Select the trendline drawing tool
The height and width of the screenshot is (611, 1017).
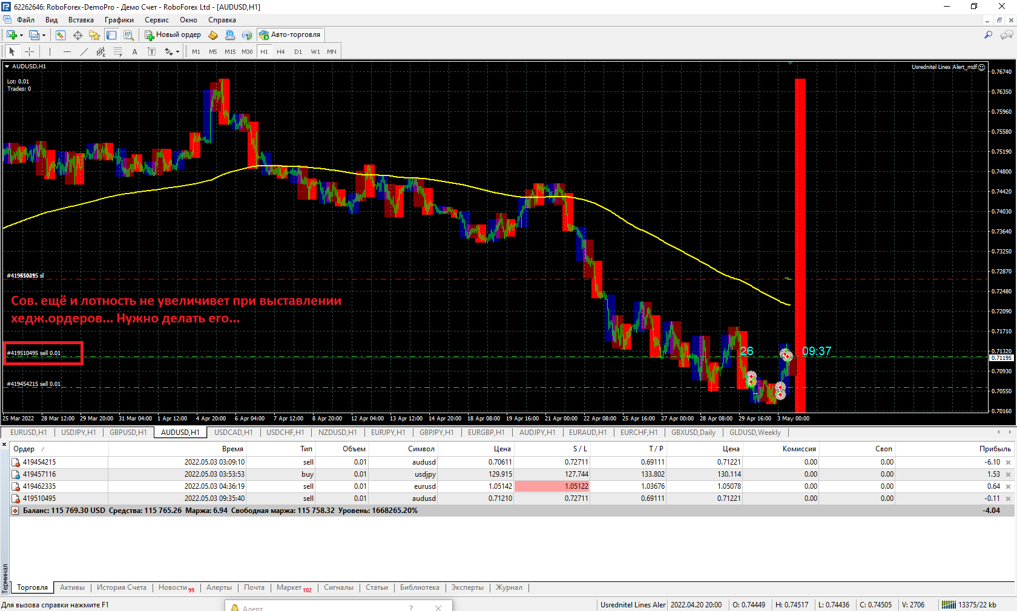[x=84, y=51]
